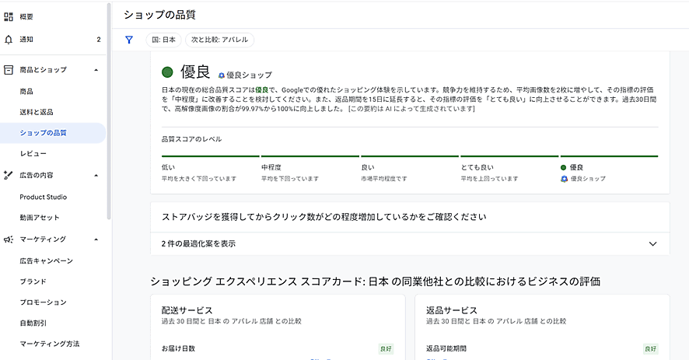Click the ショップの品質 page title
689x360 pixels.
click(159, 15)
